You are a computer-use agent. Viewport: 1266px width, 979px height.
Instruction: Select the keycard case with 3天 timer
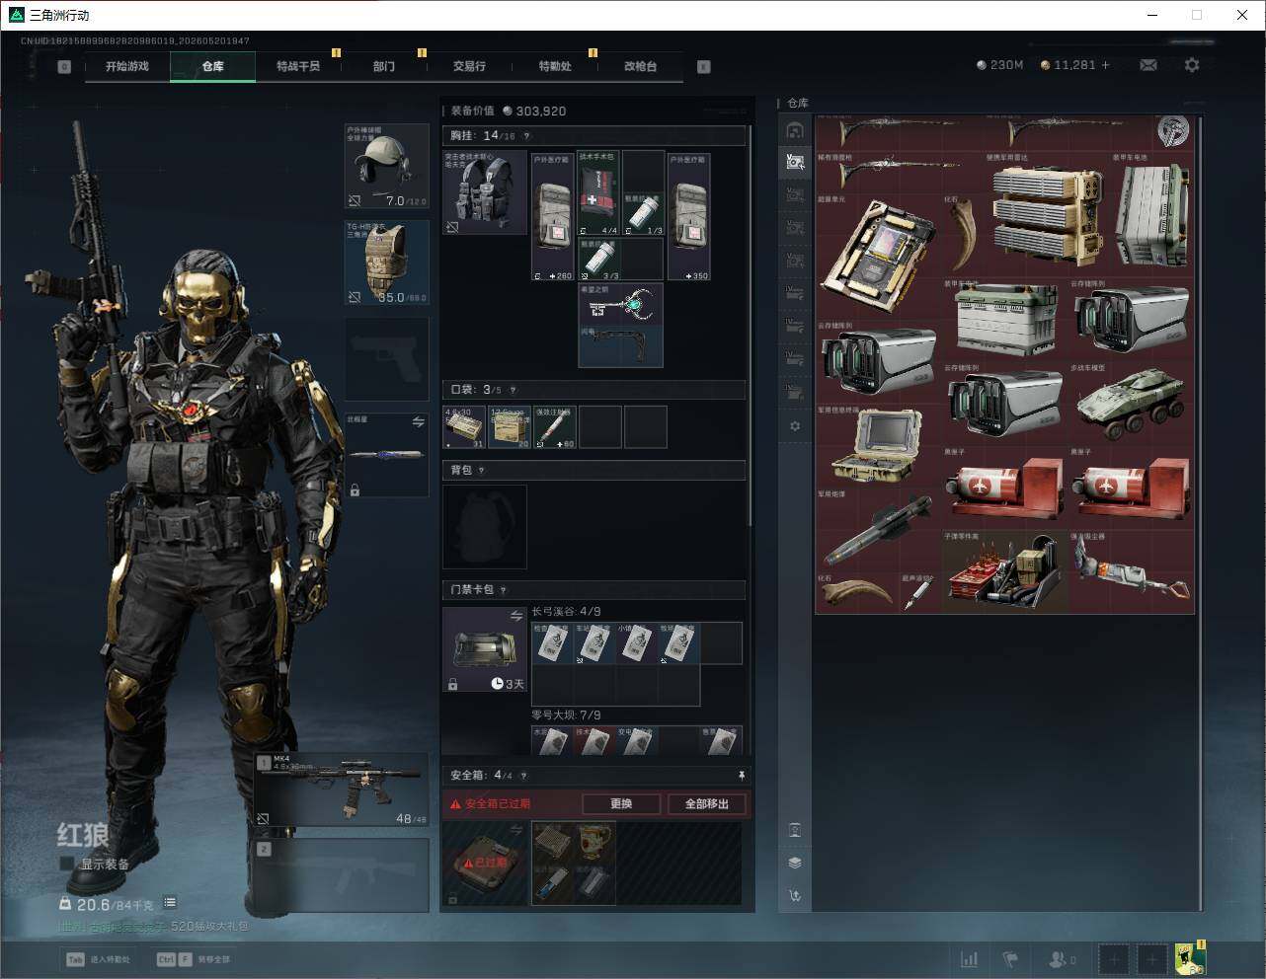click(485, 648)
